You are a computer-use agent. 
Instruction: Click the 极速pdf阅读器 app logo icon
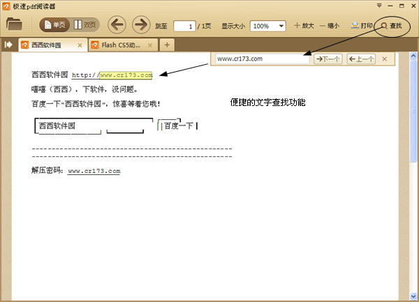point(6,6)
